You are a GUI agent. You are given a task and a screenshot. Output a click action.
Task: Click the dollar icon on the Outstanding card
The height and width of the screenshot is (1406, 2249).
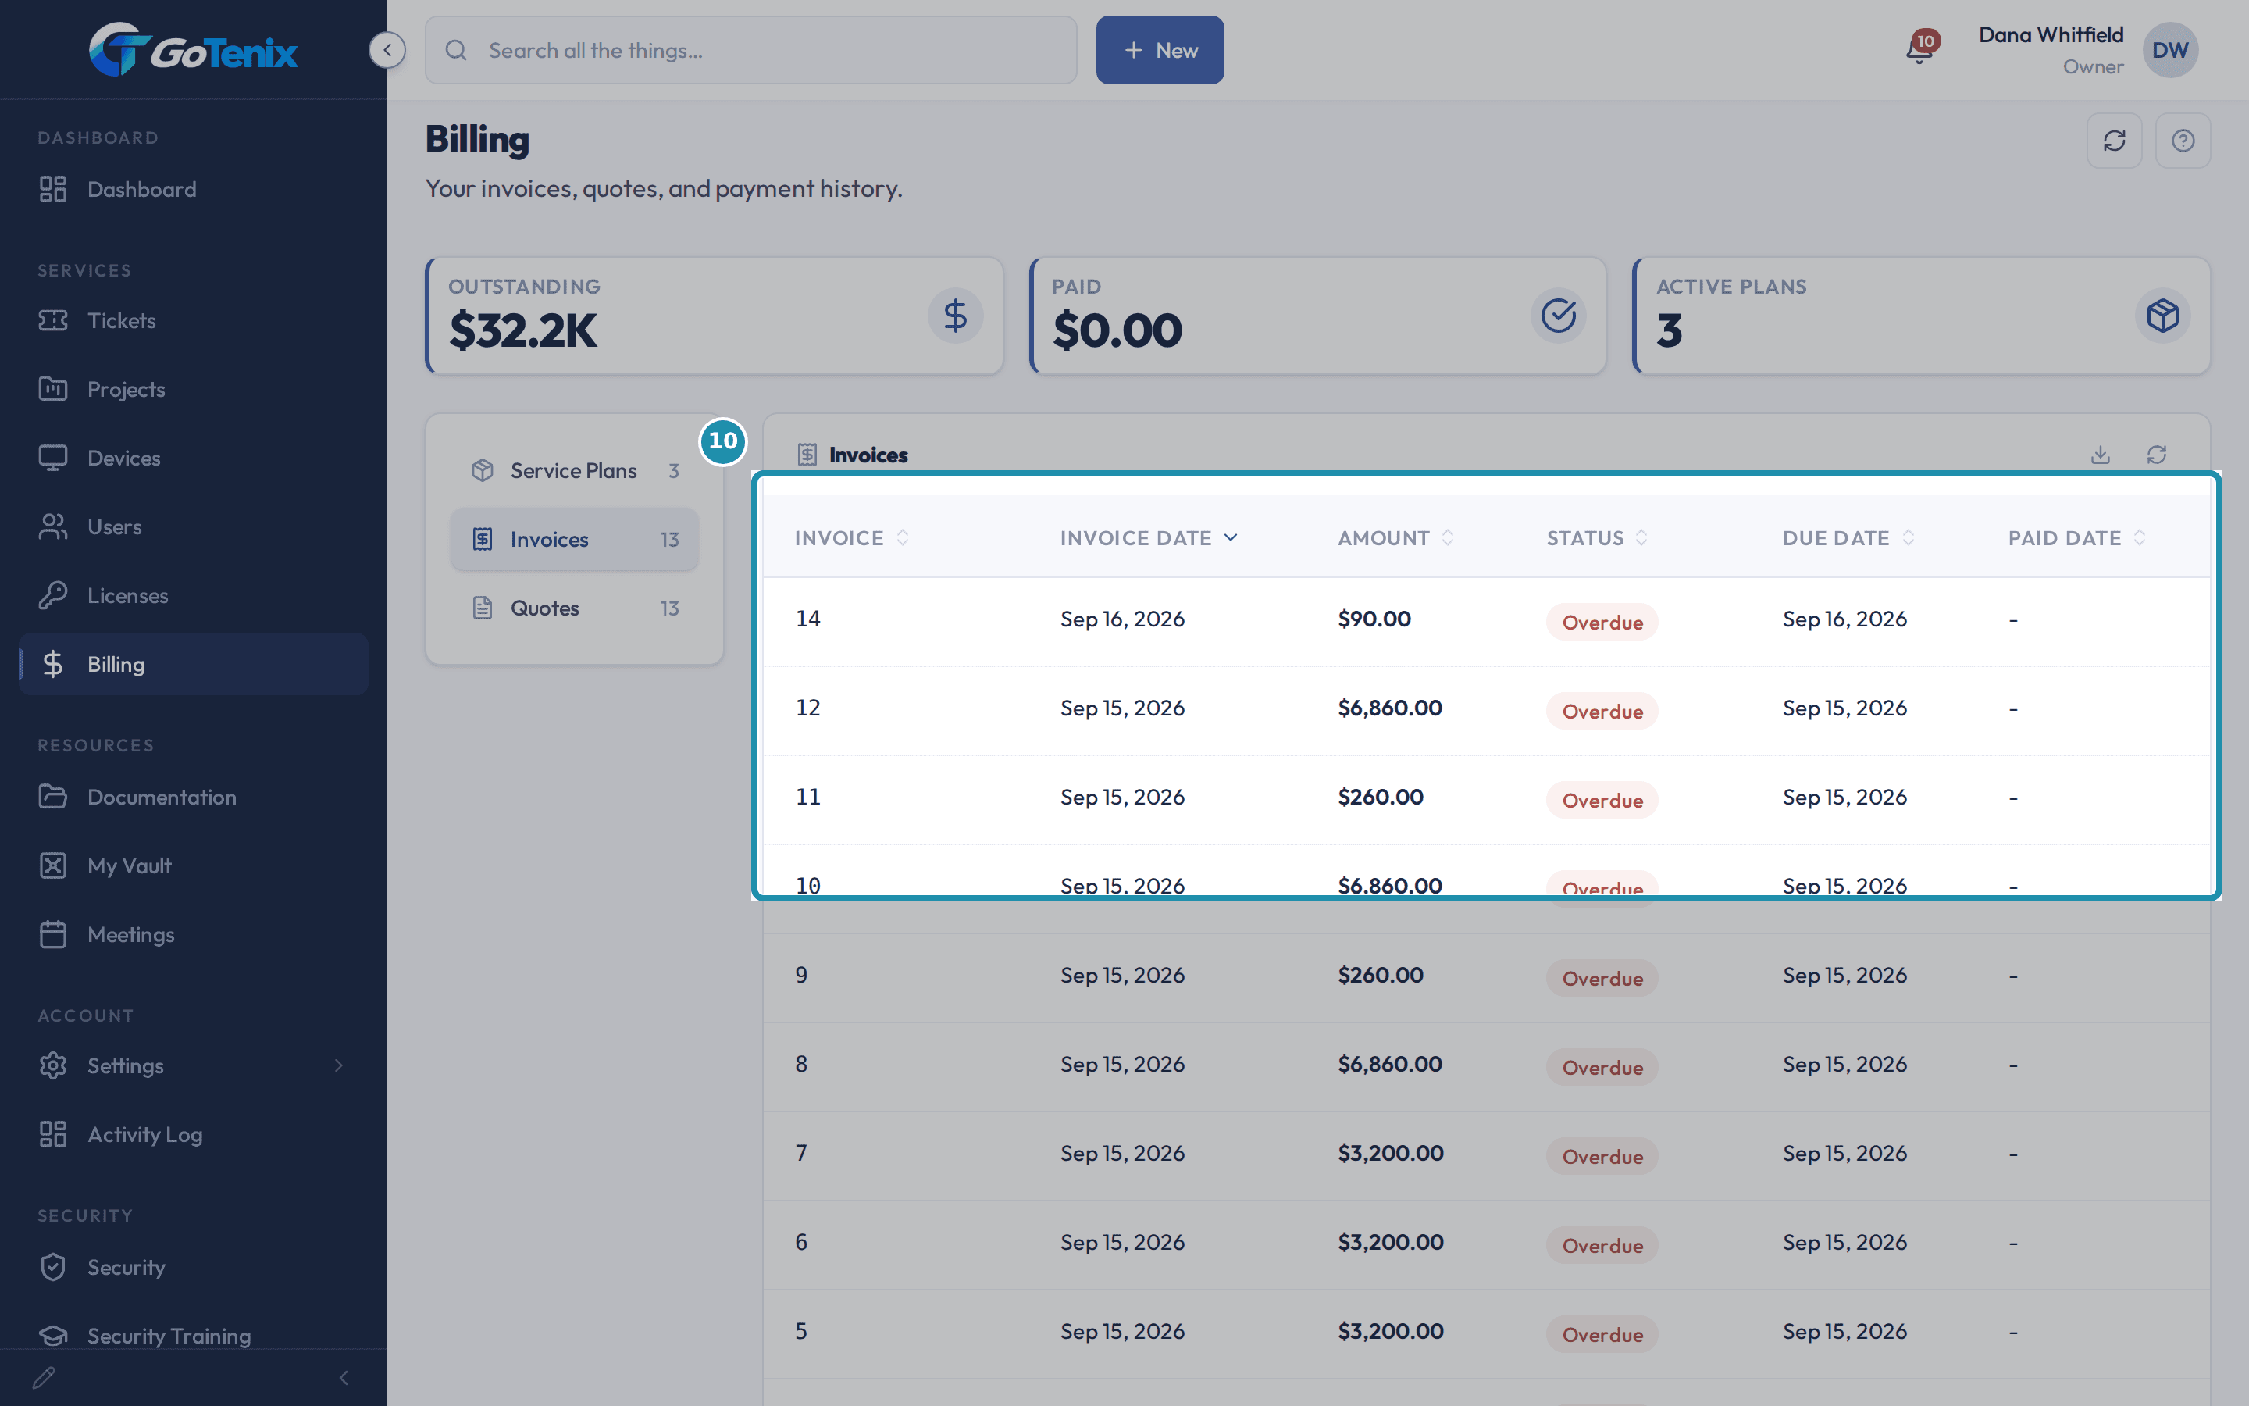pyautogui.click(x=955, y=316)
